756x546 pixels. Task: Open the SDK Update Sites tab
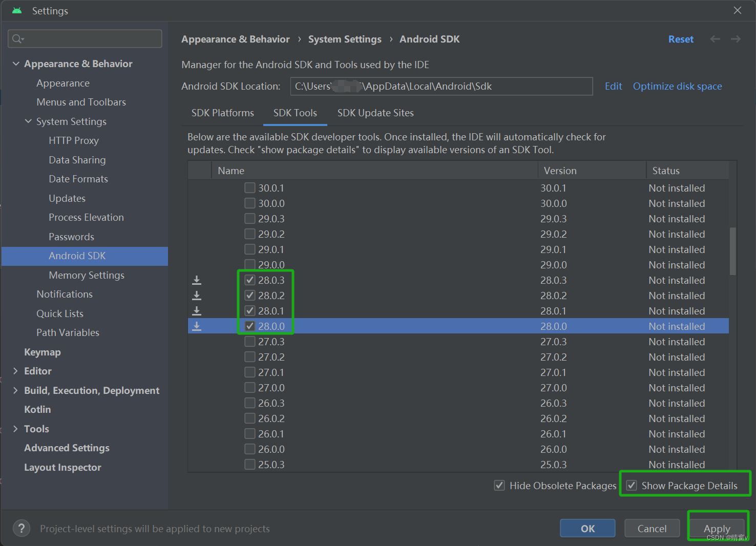point(375,113)
